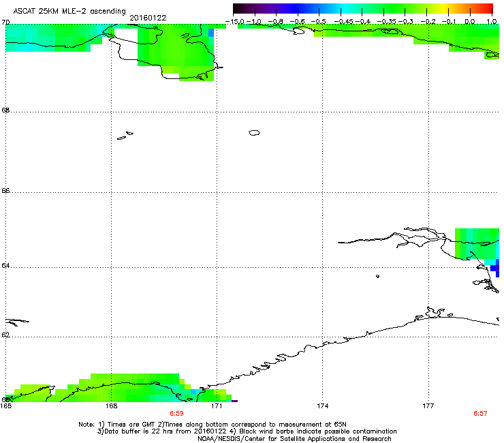The image size is (504, 443).
Task: Click the -0.2 color scale label
Action: (x=428, y=22)
